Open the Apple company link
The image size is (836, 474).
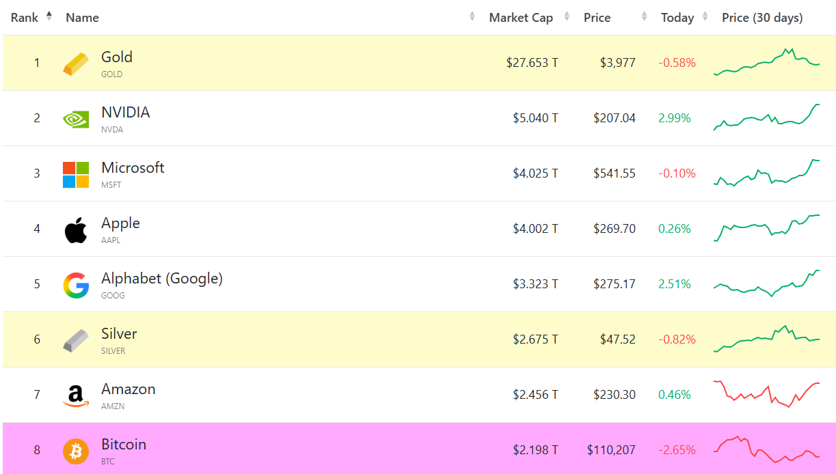(x=120, y=223)
